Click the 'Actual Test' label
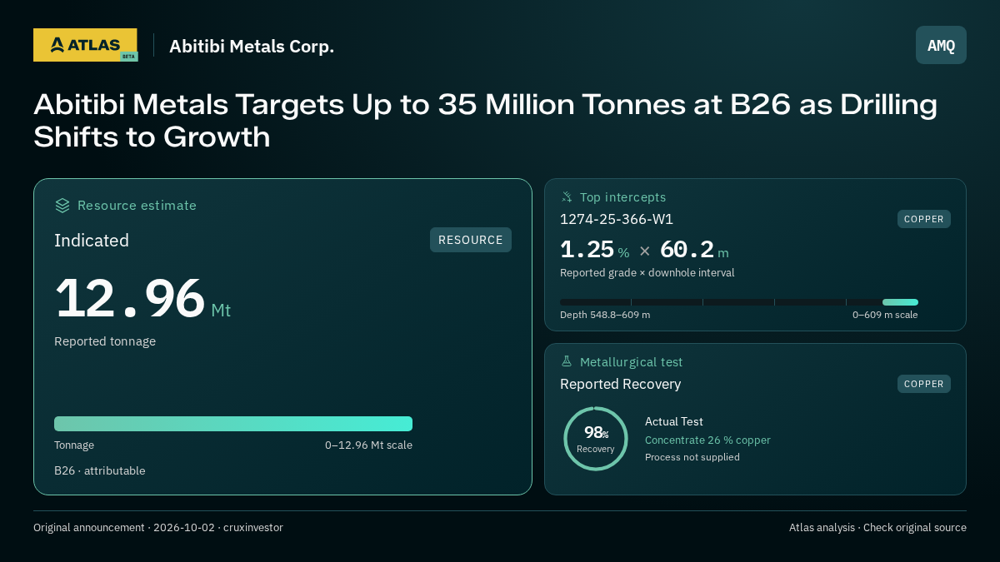The width and height of the screenshot is (1000, 562). [x=674, y=422]
